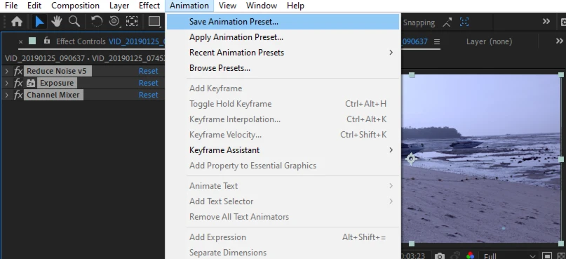This screenshot has height=259, width=566.
Task: Click the Snapping label in toolbar
Action: coord(419,22)
